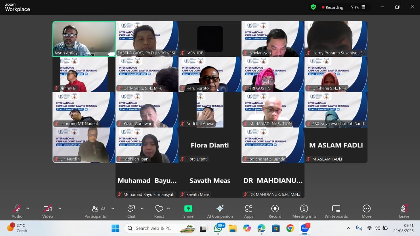Select Jason Antley's video tile
Screen dimensions: 420x236
point(84,39)
